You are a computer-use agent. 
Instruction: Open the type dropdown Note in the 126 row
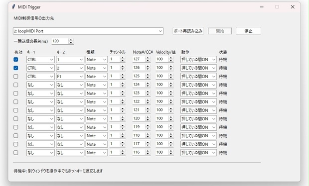click(97, 68)
